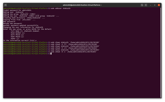
Task: Open the hamburger menu button
Action: coord(146,5)
